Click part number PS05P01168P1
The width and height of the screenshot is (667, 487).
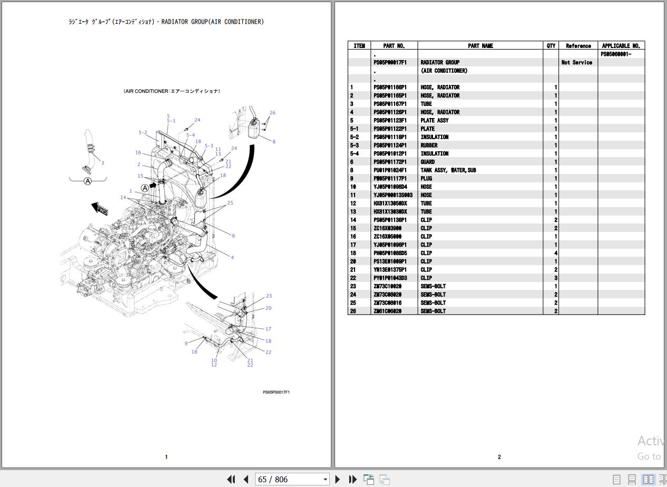click(x=390, y=87)
